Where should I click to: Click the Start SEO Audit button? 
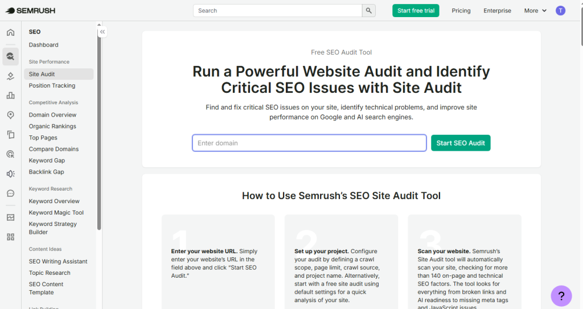pos(461,143)
